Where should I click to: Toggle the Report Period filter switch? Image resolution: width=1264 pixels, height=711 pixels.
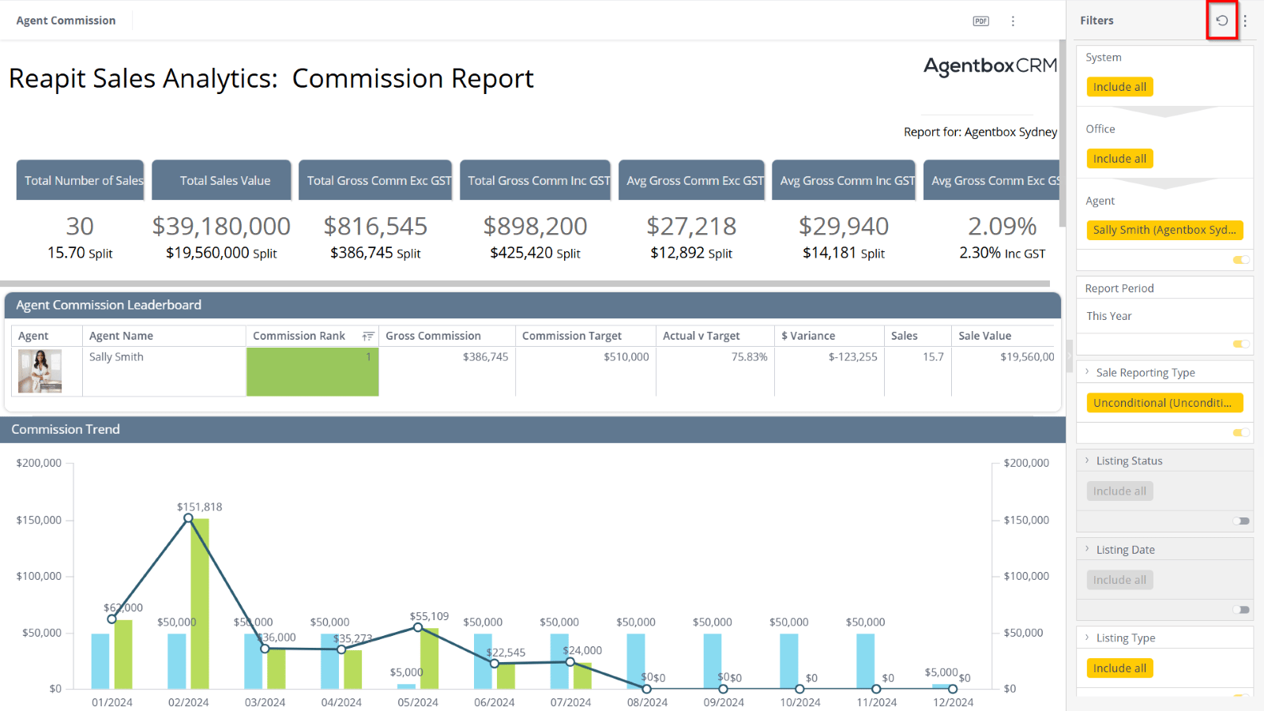tap(1241, 344)
